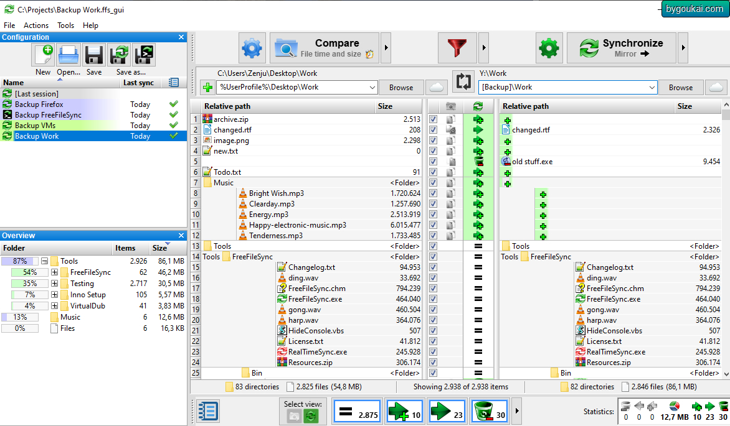Expand the filter options arrow
The height and width of the screenshot is (426, 730).
484,47
